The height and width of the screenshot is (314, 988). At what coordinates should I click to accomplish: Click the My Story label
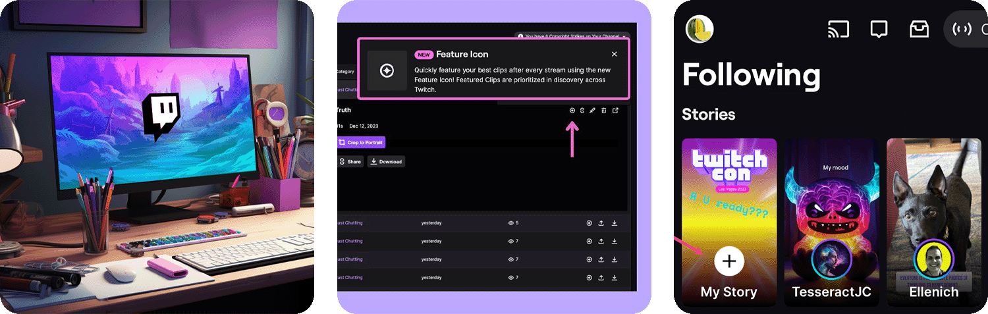point(729,292)
